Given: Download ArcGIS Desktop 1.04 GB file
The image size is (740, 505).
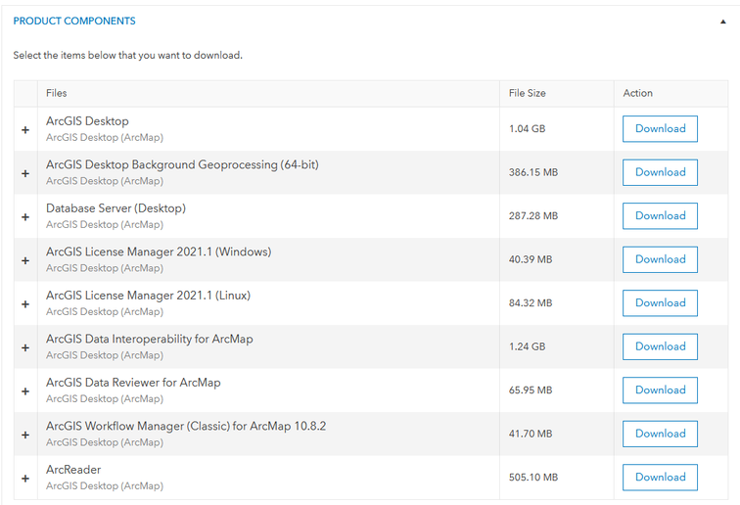Looking at the screenshot, I should click(x=660, y=128).
